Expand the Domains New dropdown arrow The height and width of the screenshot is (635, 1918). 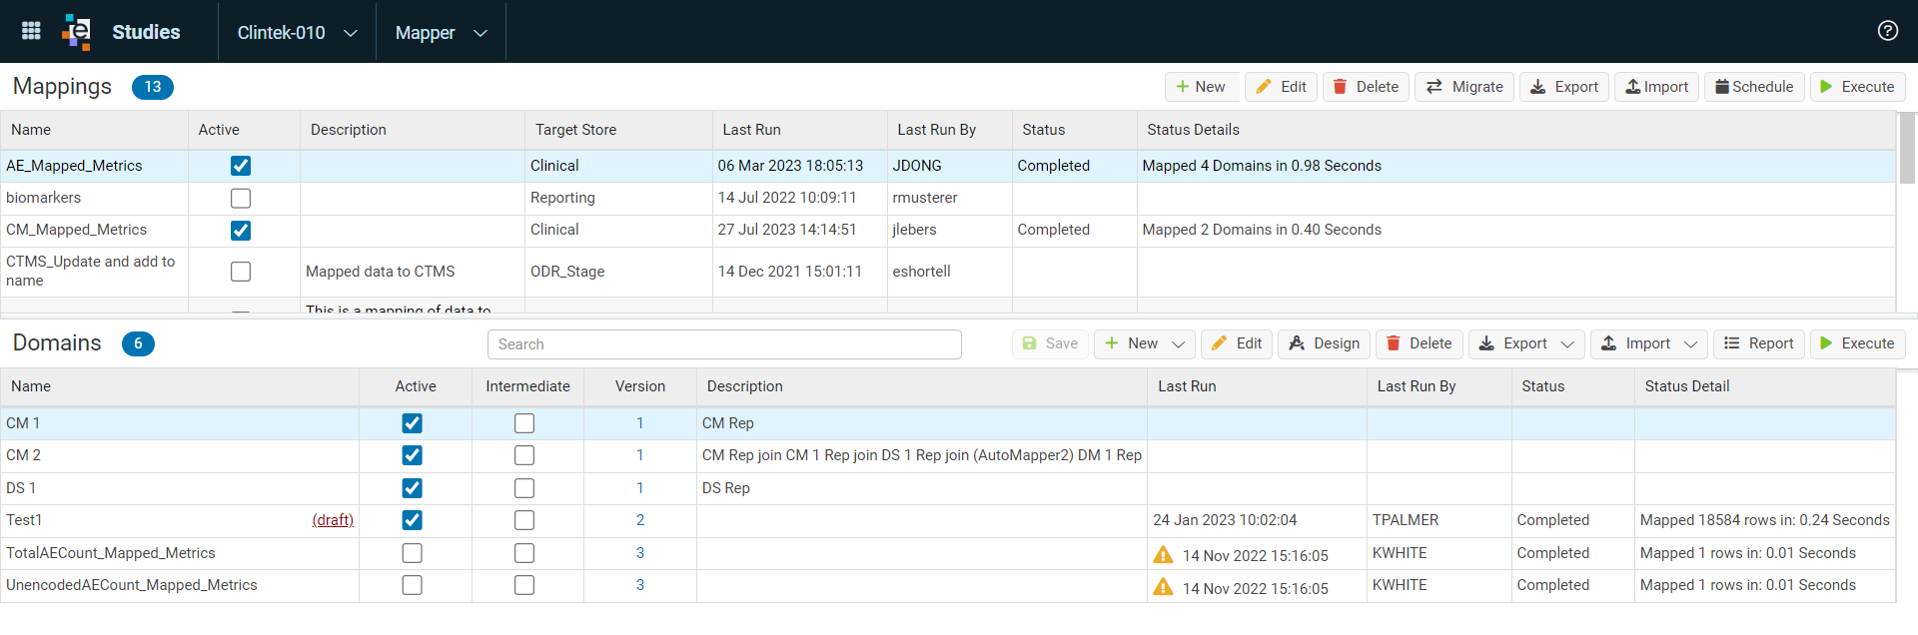coord(1178,344)
